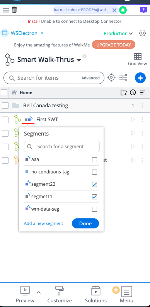
Task: Click Add a new segment link
Action: (x=43, y=223)
